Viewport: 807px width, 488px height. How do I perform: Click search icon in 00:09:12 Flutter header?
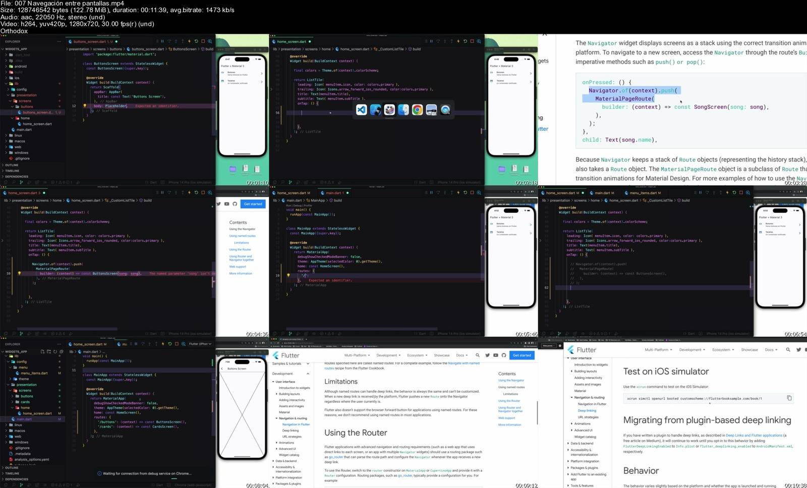(478, 355)
